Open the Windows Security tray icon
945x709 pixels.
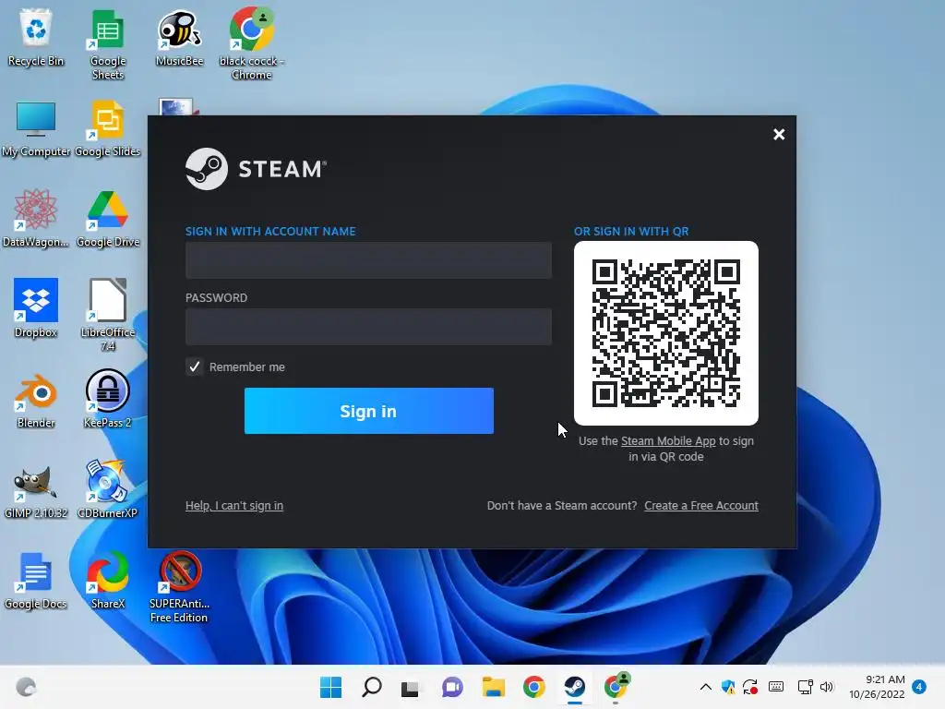pyautogui.click(x=728, y=687)
